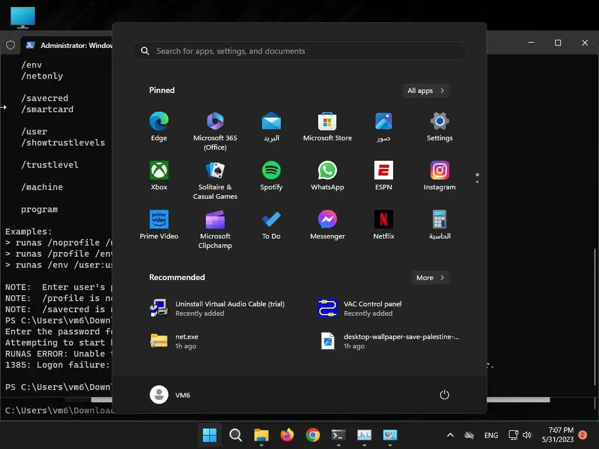
Task: Open taskbar Search magnifier
Action: click(235, 435)
